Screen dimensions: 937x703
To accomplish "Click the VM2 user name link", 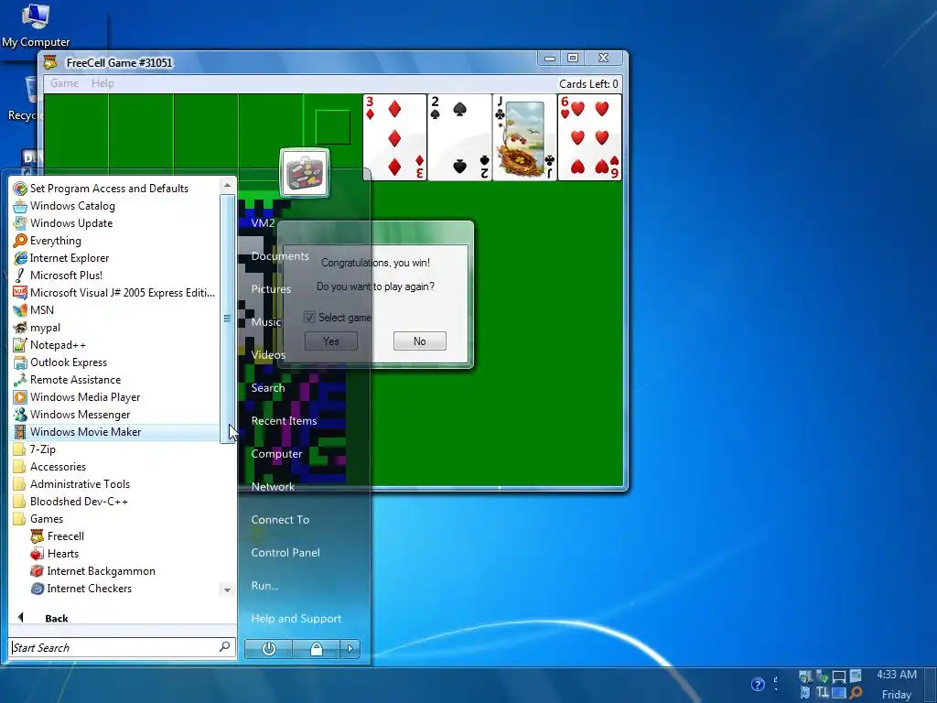I will pyautogui.click(x=263, y=223).
